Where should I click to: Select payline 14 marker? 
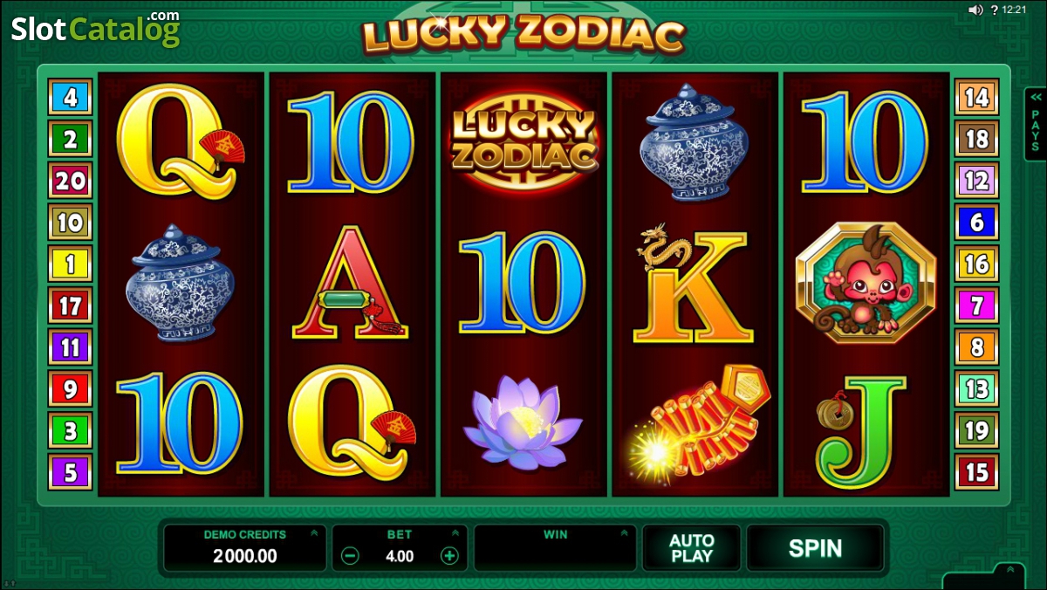(976, 97)
